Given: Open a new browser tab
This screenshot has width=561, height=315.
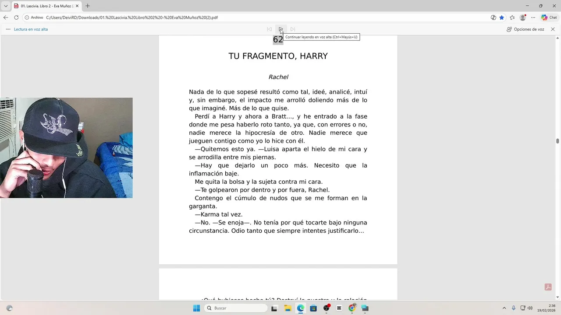Looking at the screenshot, I should [x=88, y=6].
